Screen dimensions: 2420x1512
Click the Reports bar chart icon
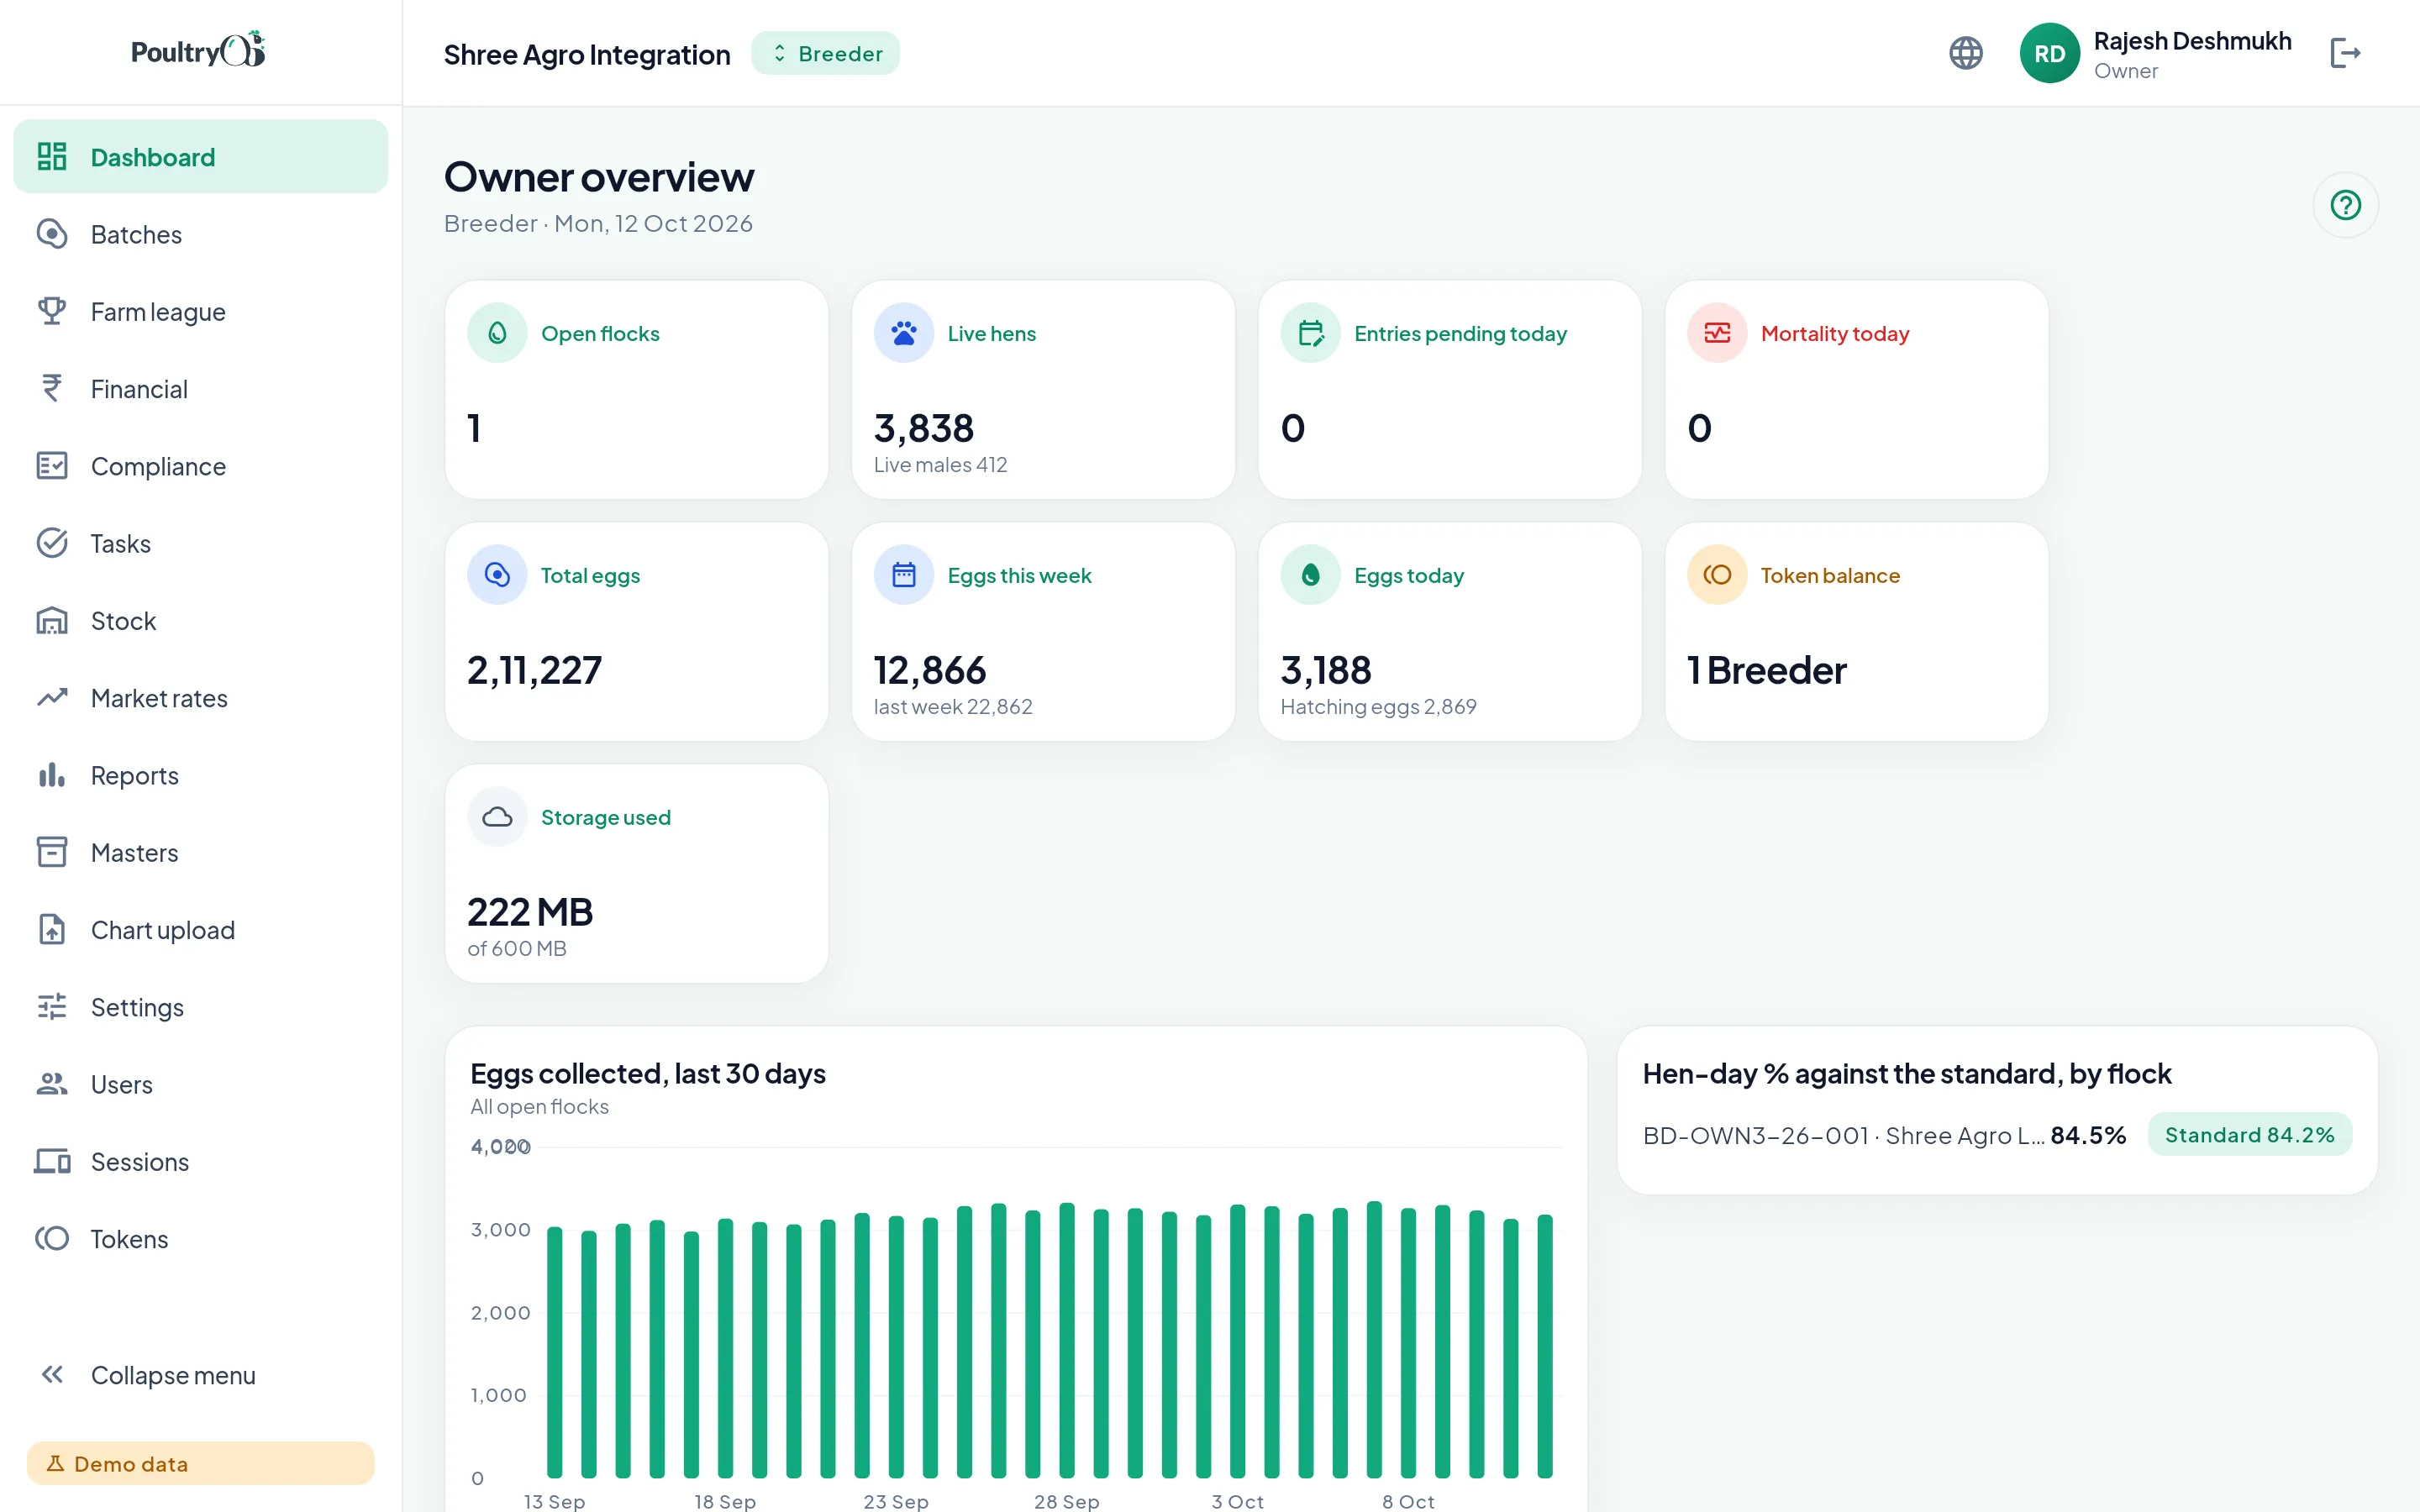coord(52,775)
